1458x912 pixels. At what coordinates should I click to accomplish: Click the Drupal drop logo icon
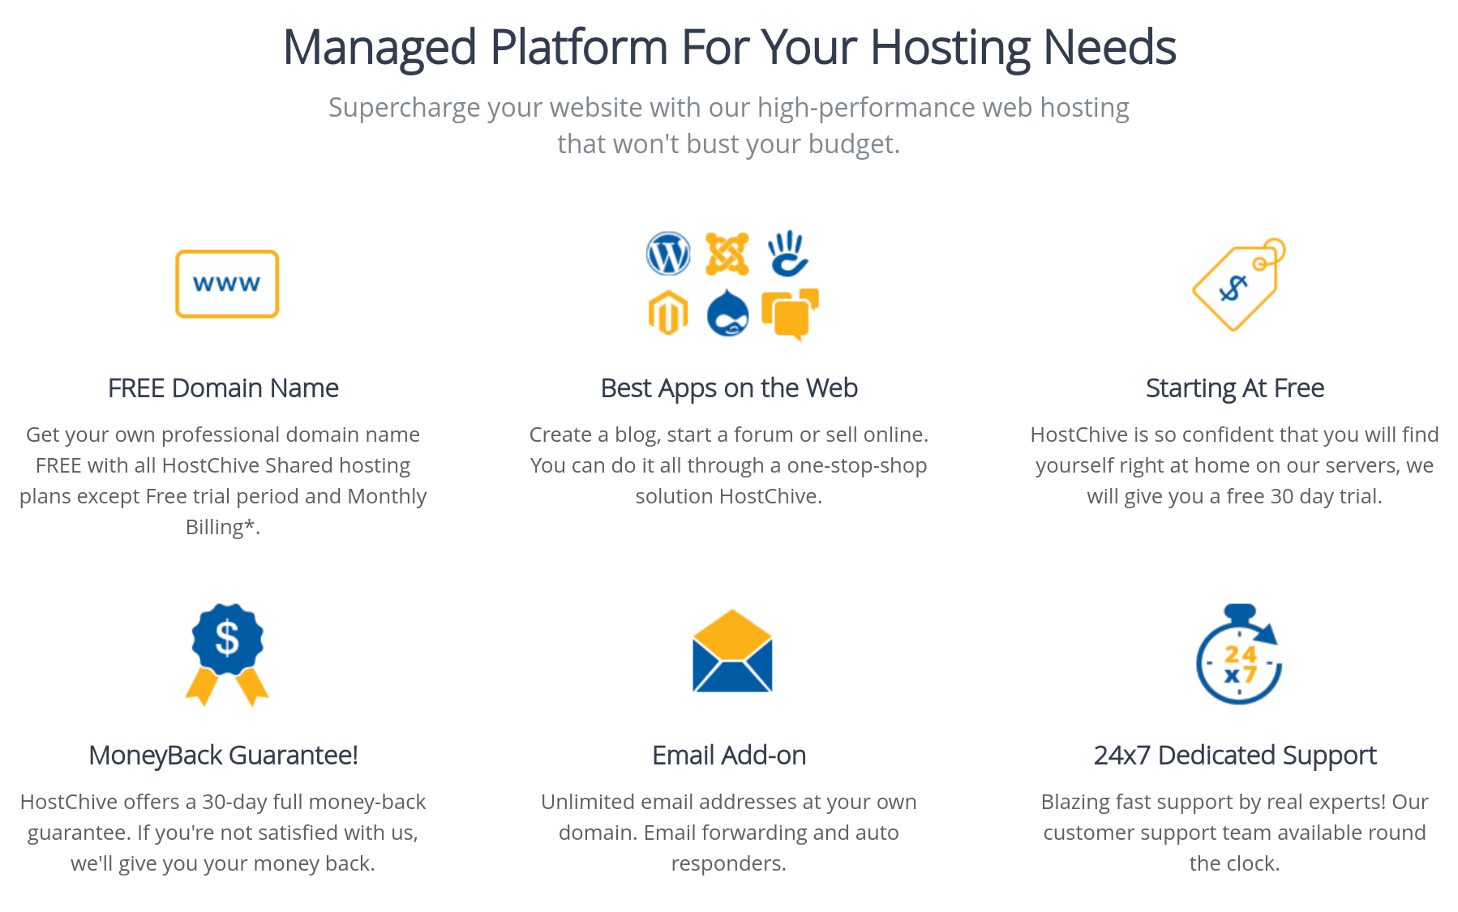coord(727,313)
